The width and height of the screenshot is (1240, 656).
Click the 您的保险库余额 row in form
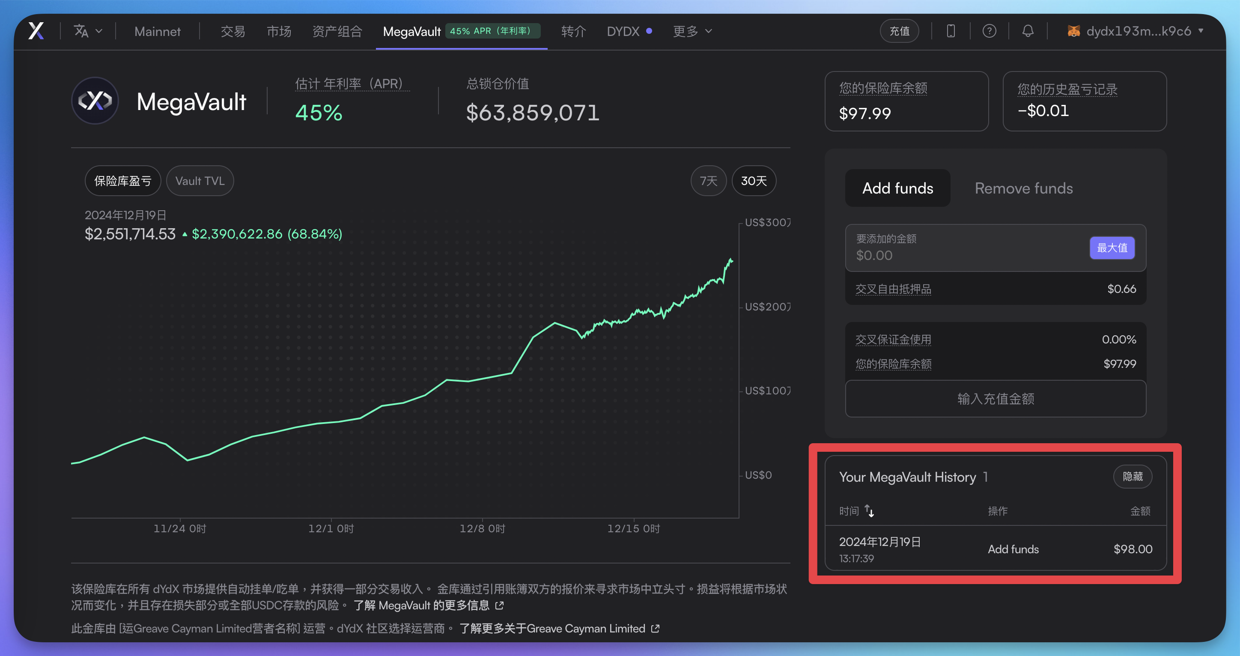(x=996, y=364)
